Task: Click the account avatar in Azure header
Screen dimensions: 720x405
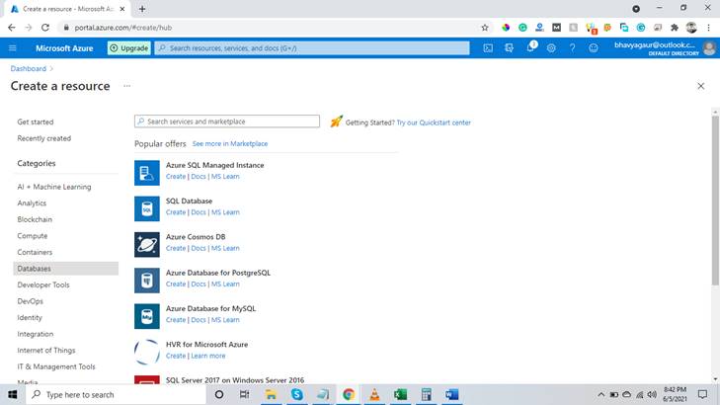Action: 709,47
